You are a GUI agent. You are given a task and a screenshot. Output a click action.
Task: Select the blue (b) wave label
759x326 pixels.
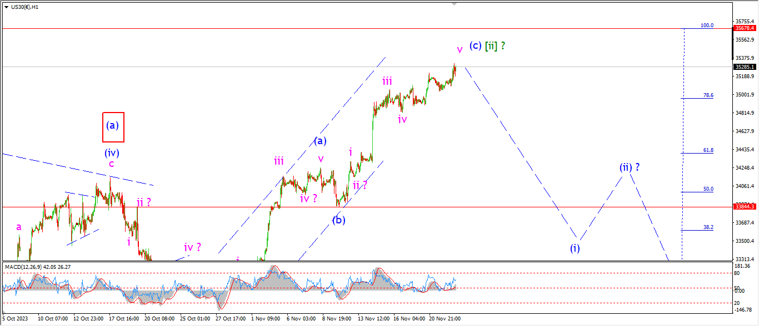coord(338,220)
